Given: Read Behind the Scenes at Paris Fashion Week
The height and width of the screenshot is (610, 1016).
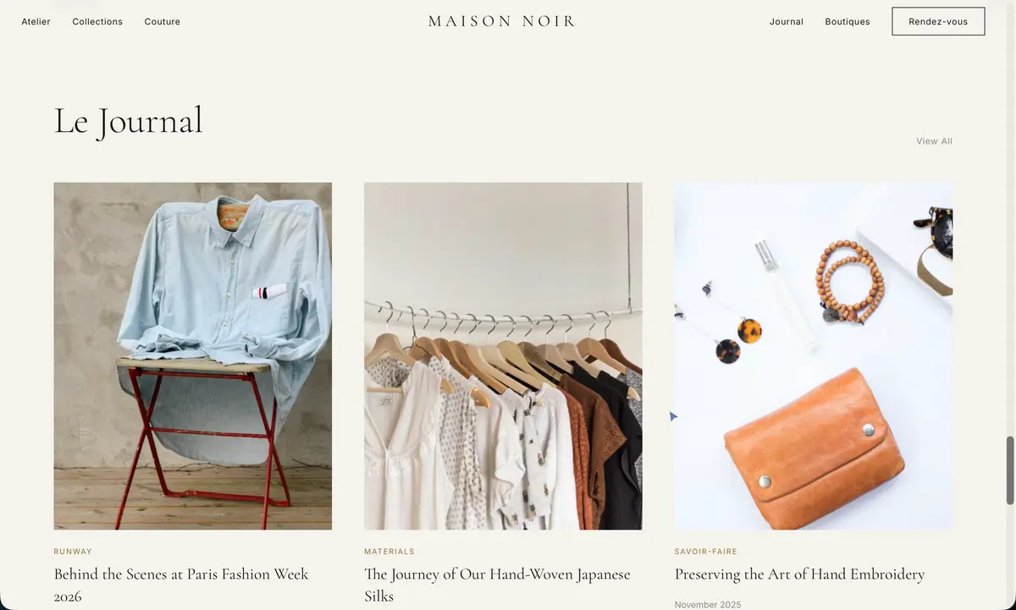Looking at the screenshot, I should point(181,585).
